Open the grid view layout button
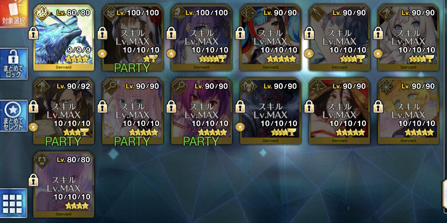447x223 pixels. [x=14, y=203]
